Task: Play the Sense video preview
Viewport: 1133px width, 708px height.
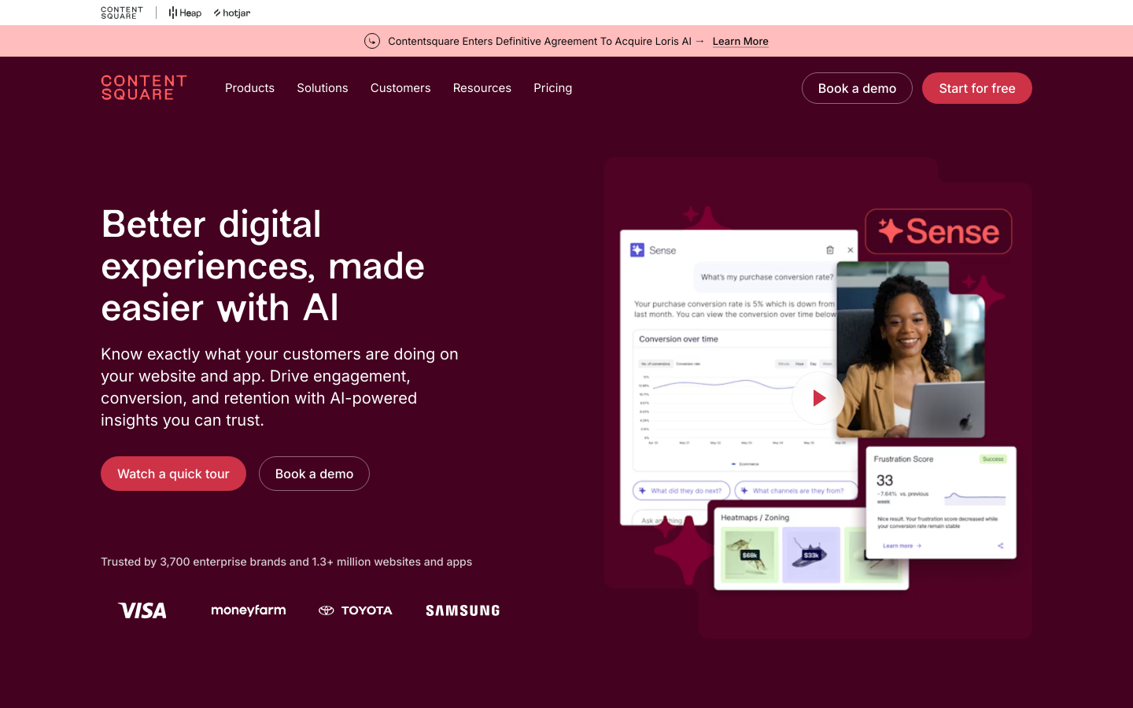Action: (817, 398)
